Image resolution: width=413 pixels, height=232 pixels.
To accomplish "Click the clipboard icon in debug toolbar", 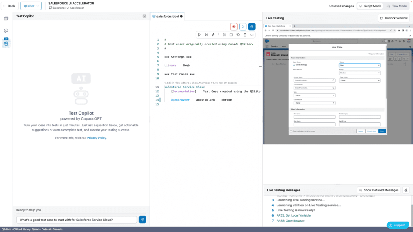I will [x=245, y=35].
